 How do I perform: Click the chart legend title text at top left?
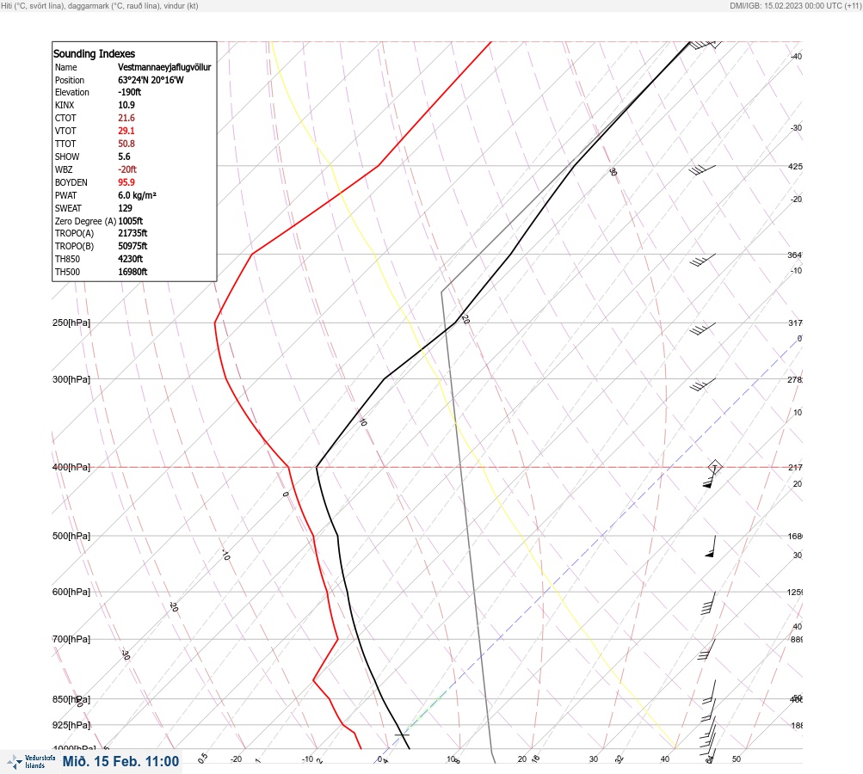coord(100,5)
